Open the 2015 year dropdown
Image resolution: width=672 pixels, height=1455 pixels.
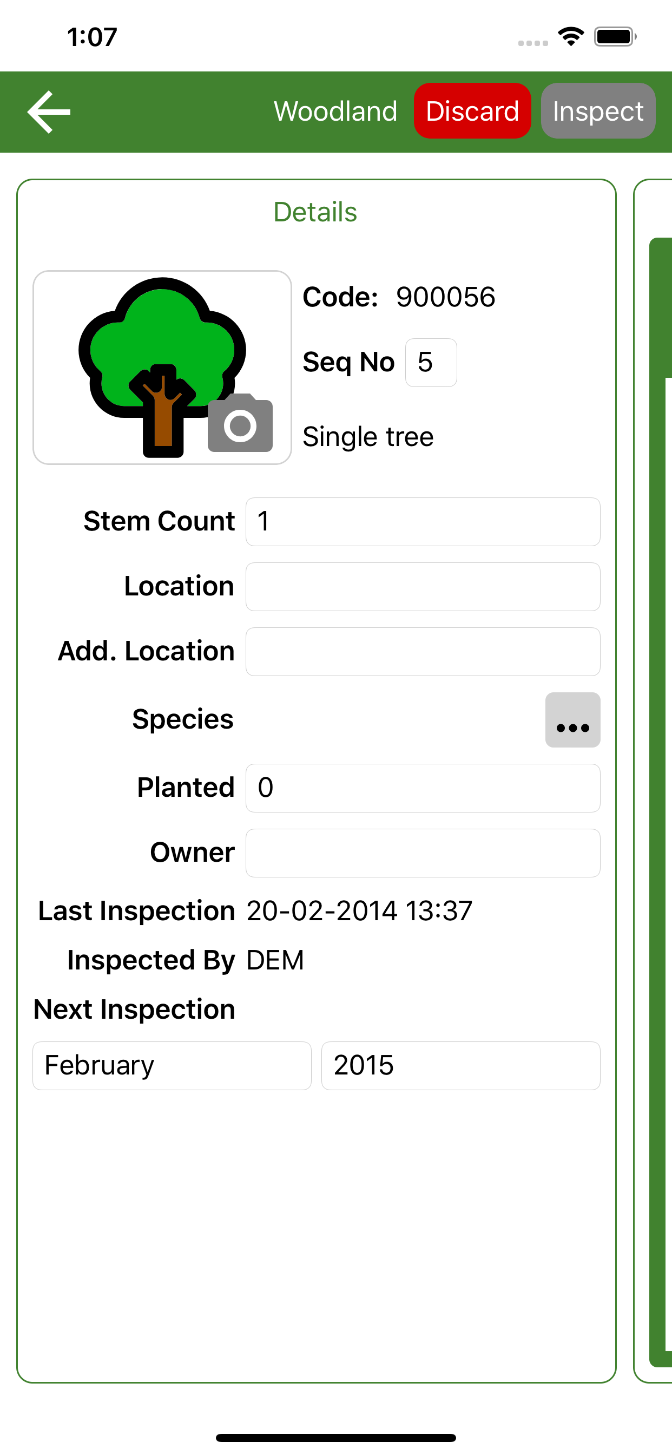tap(461, 1065)
